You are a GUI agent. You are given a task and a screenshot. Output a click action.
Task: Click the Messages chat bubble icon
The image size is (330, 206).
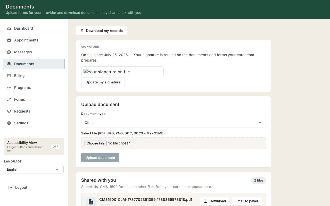point(9,52)
